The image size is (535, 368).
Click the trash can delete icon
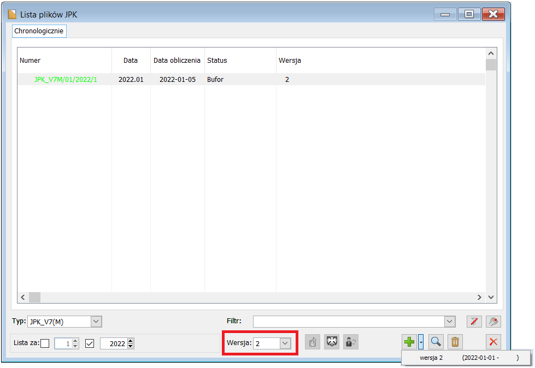(455, 342)
